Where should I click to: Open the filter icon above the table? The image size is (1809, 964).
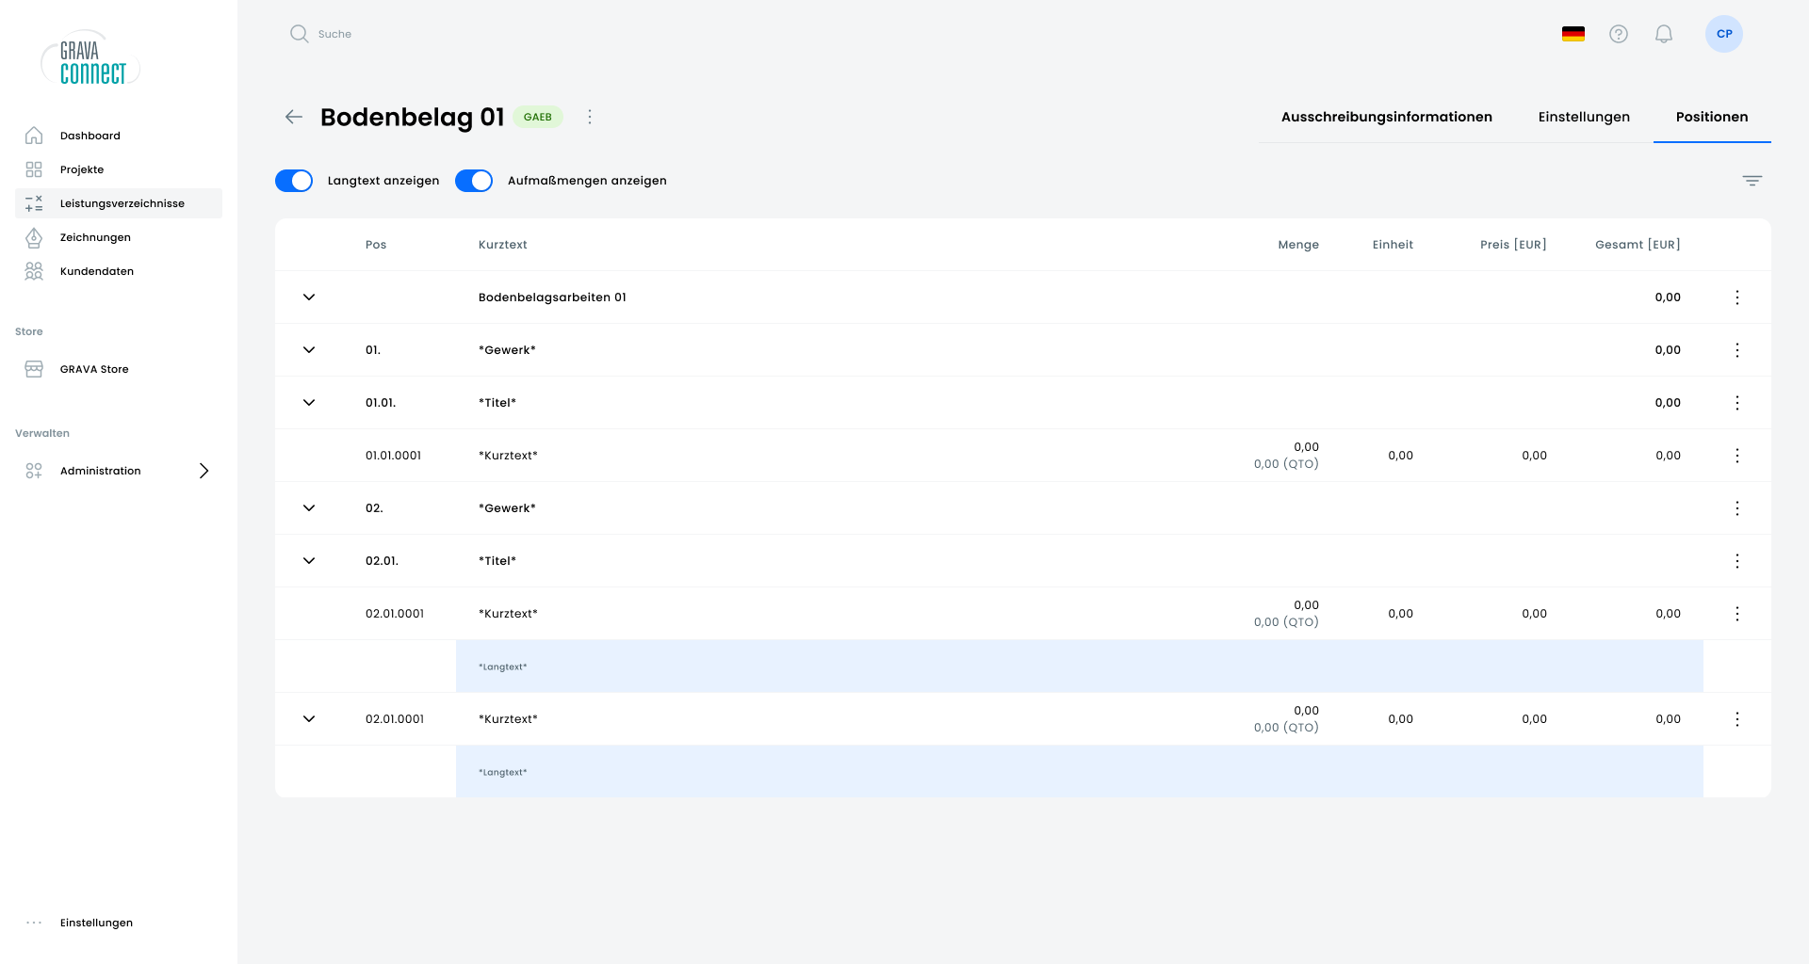point(1752,181)
